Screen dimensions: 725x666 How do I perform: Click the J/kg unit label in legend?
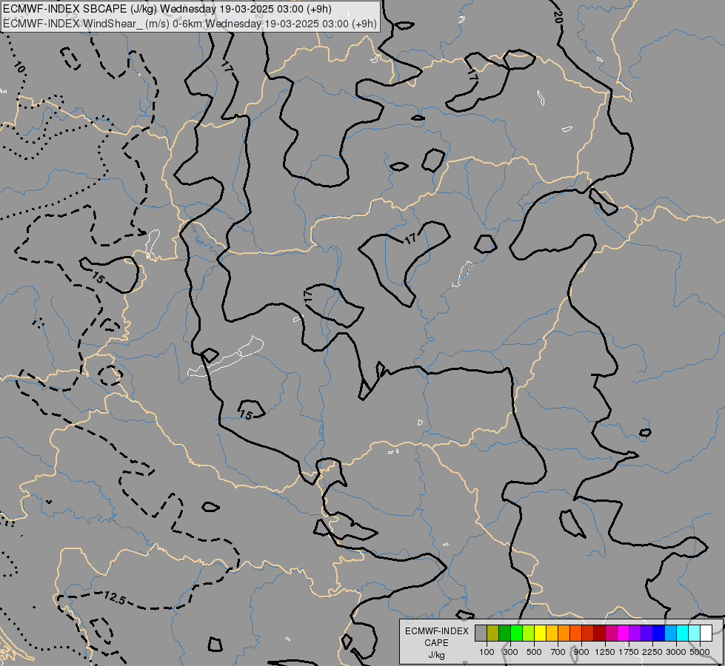436,655
